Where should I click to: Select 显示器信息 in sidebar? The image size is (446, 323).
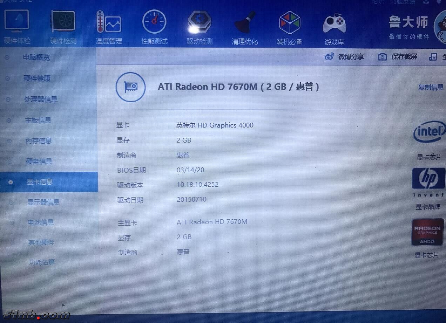[x=43, y=202]
